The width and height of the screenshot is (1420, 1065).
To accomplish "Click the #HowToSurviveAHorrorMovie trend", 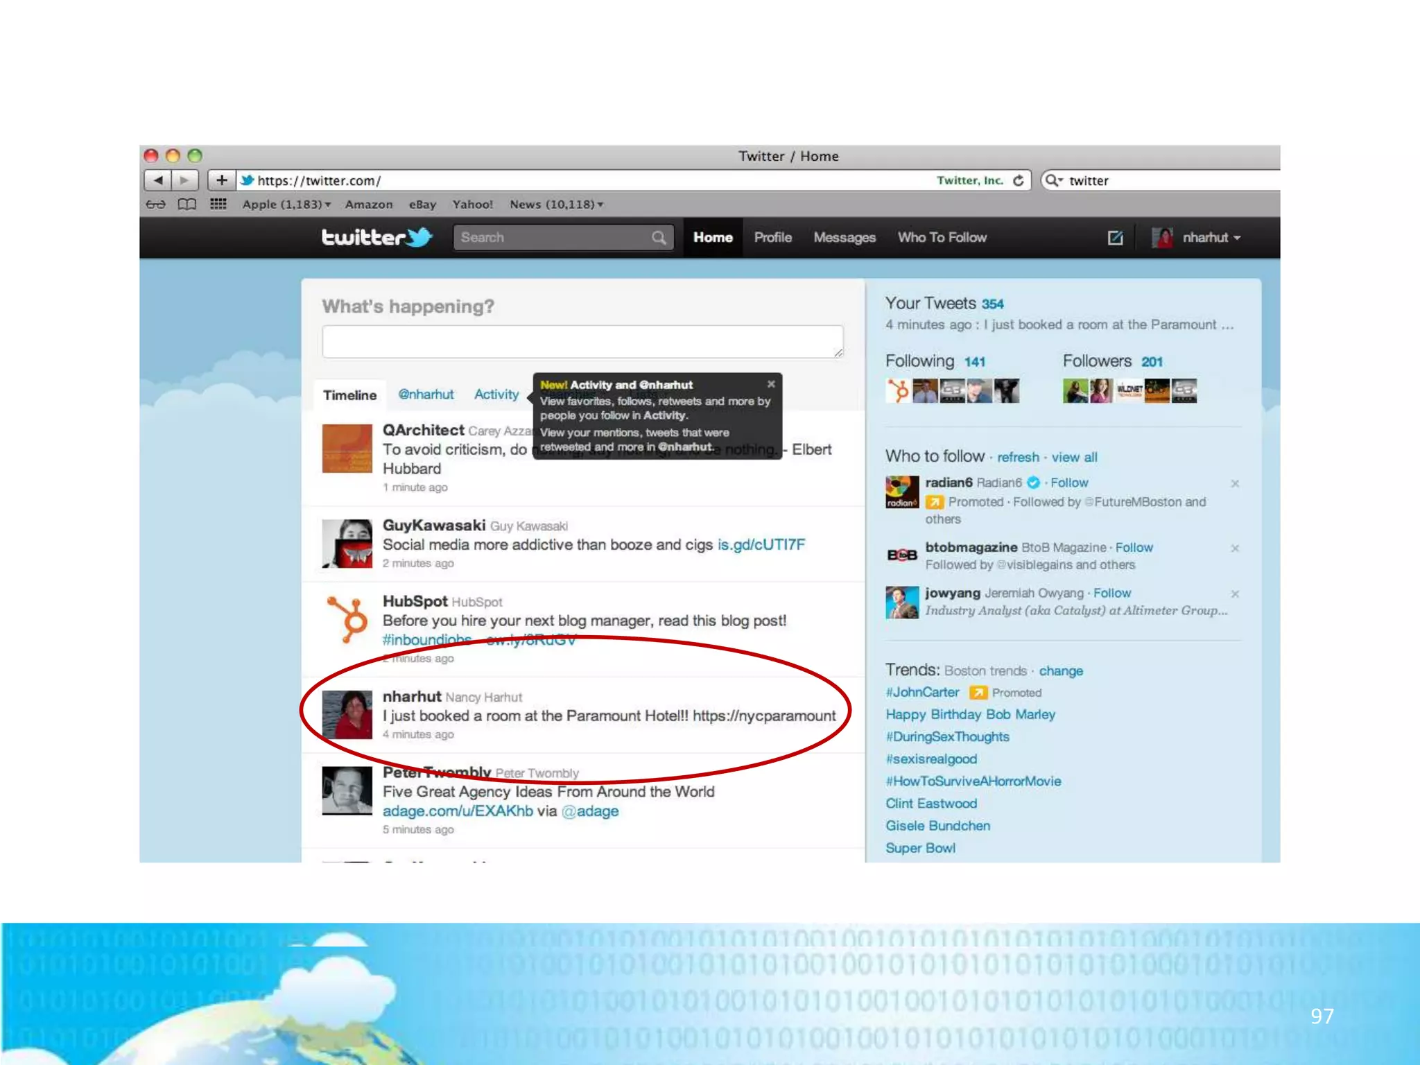I will tap(973, 781).
